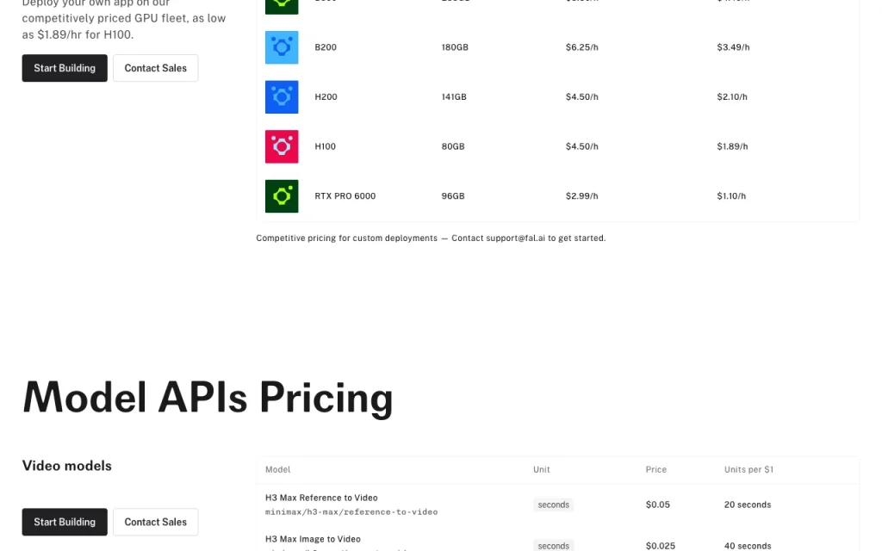Click the Units per $1 column header

(748, 469)
